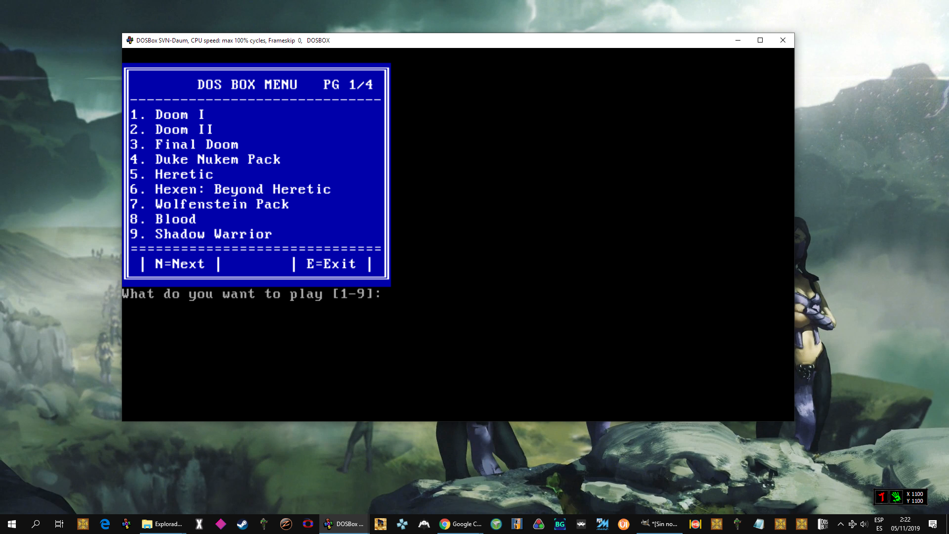Show hidden system tray icons

[x=841, y=524]
